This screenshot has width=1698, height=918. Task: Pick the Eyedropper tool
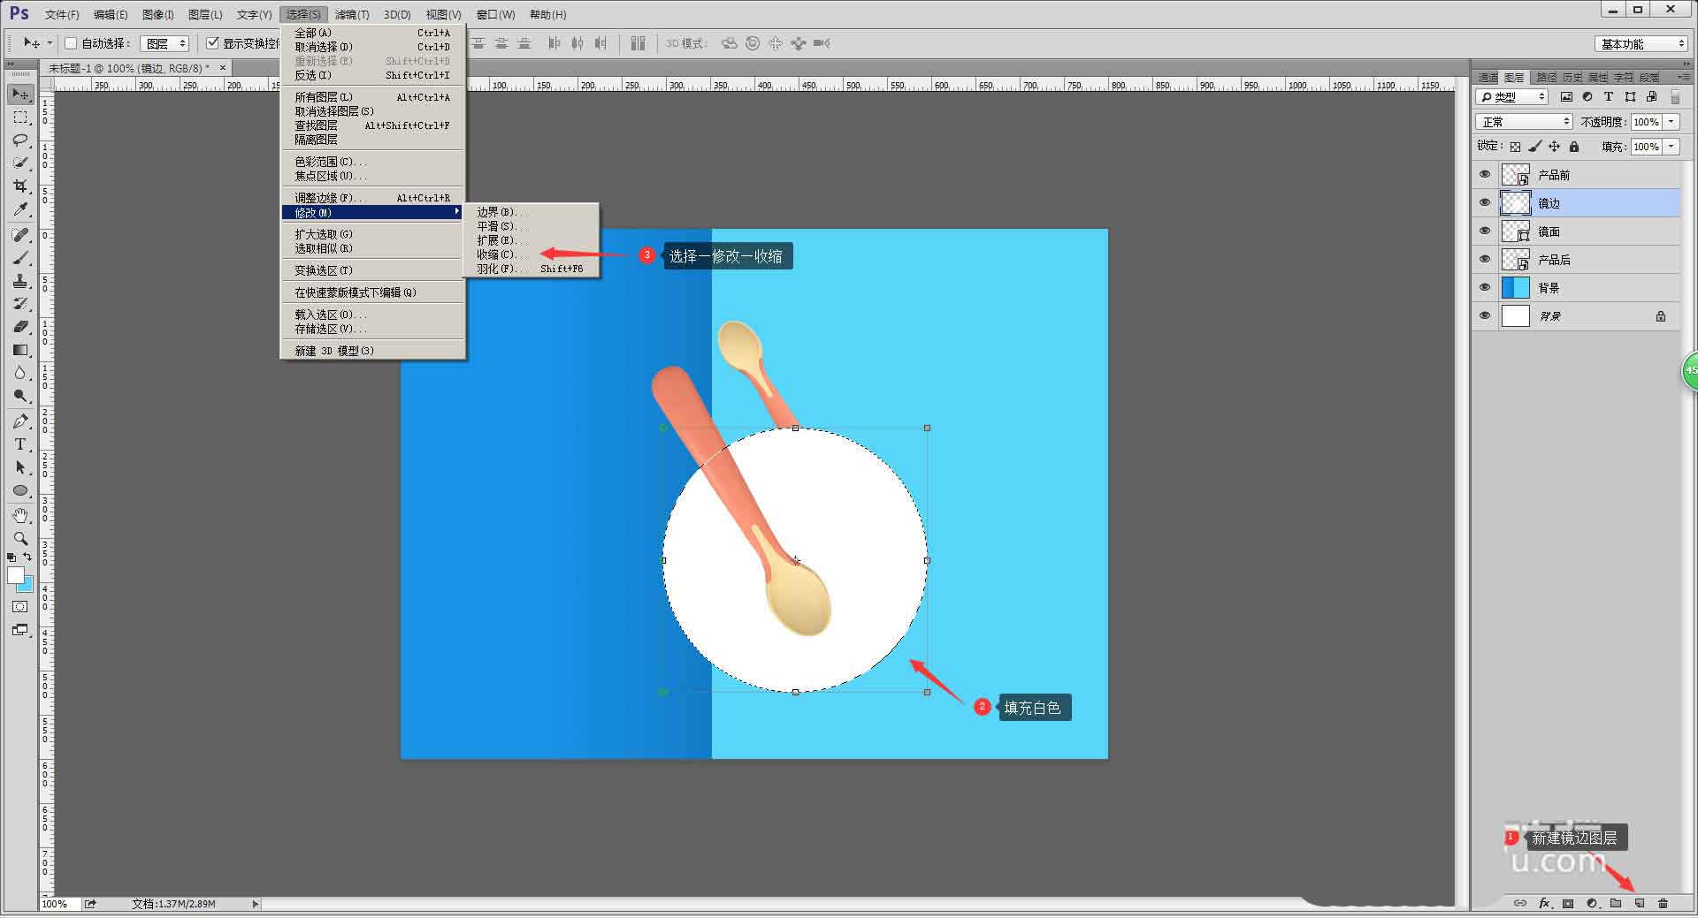point(20,209)
